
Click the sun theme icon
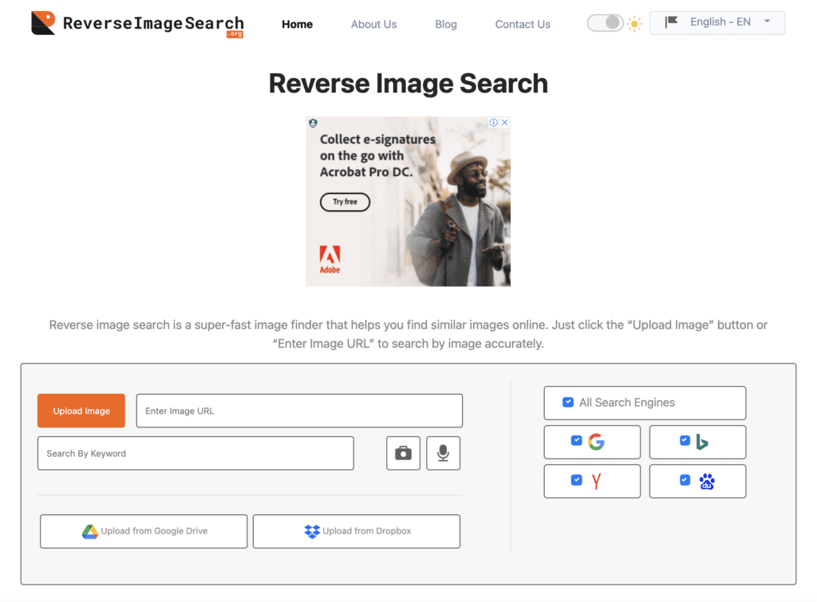(634, 23)
